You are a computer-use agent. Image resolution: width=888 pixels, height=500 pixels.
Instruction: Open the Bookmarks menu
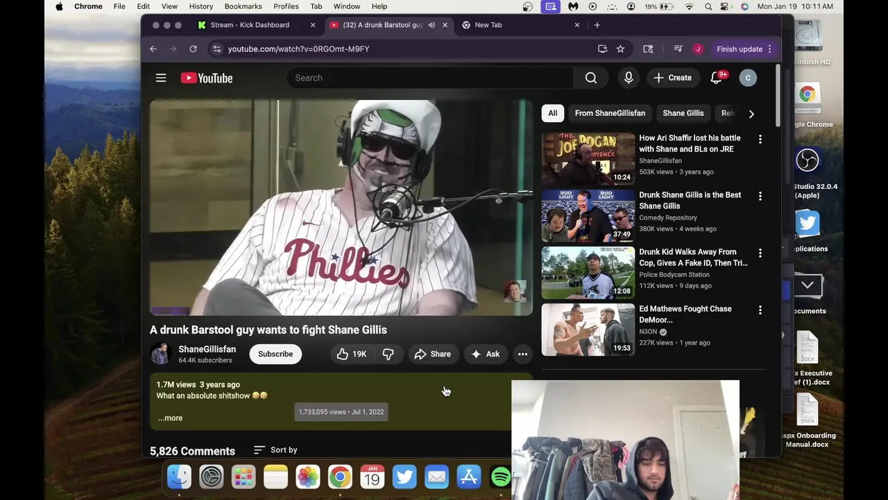(x=244, y=6)
